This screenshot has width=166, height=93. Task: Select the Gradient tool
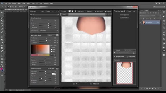pos(2,43)
